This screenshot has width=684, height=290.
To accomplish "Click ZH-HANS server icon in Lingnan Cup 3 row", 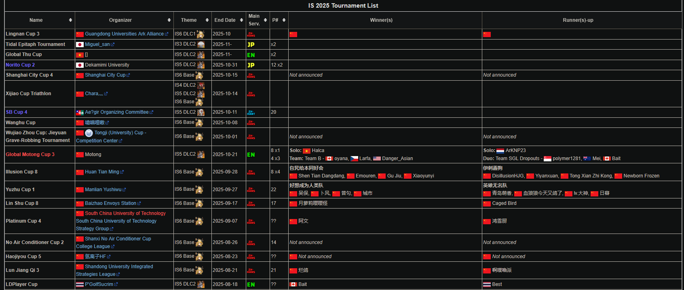I will coord(251,34).
